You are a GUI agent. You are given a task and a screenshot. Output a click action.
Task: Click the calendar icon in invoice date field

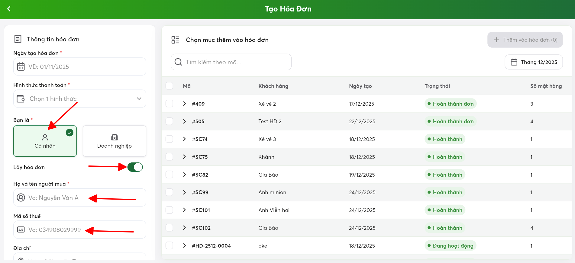21,66
